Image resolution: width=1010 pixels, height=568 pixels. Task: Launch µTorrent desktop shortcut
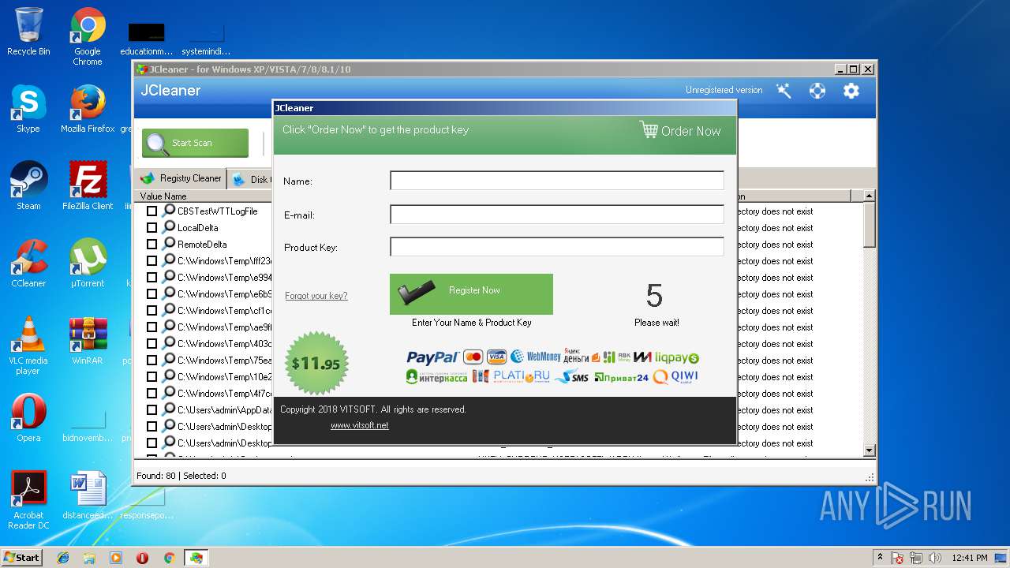pyautogui.click(x=88, y=263)
